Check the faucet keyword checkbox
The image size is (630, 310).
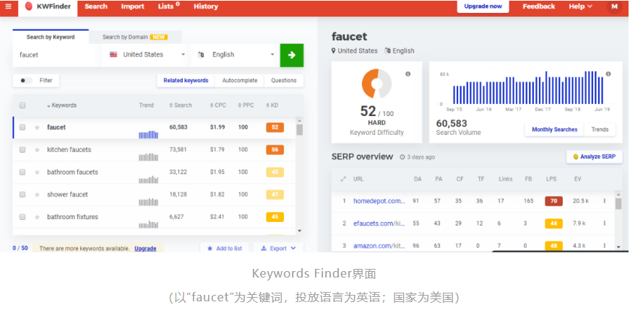tap(22, 128)
